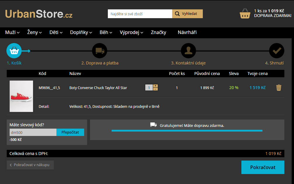Focus the Najděte si své zboží search field
Screen dimensions: 294x184
click(140, 14)
